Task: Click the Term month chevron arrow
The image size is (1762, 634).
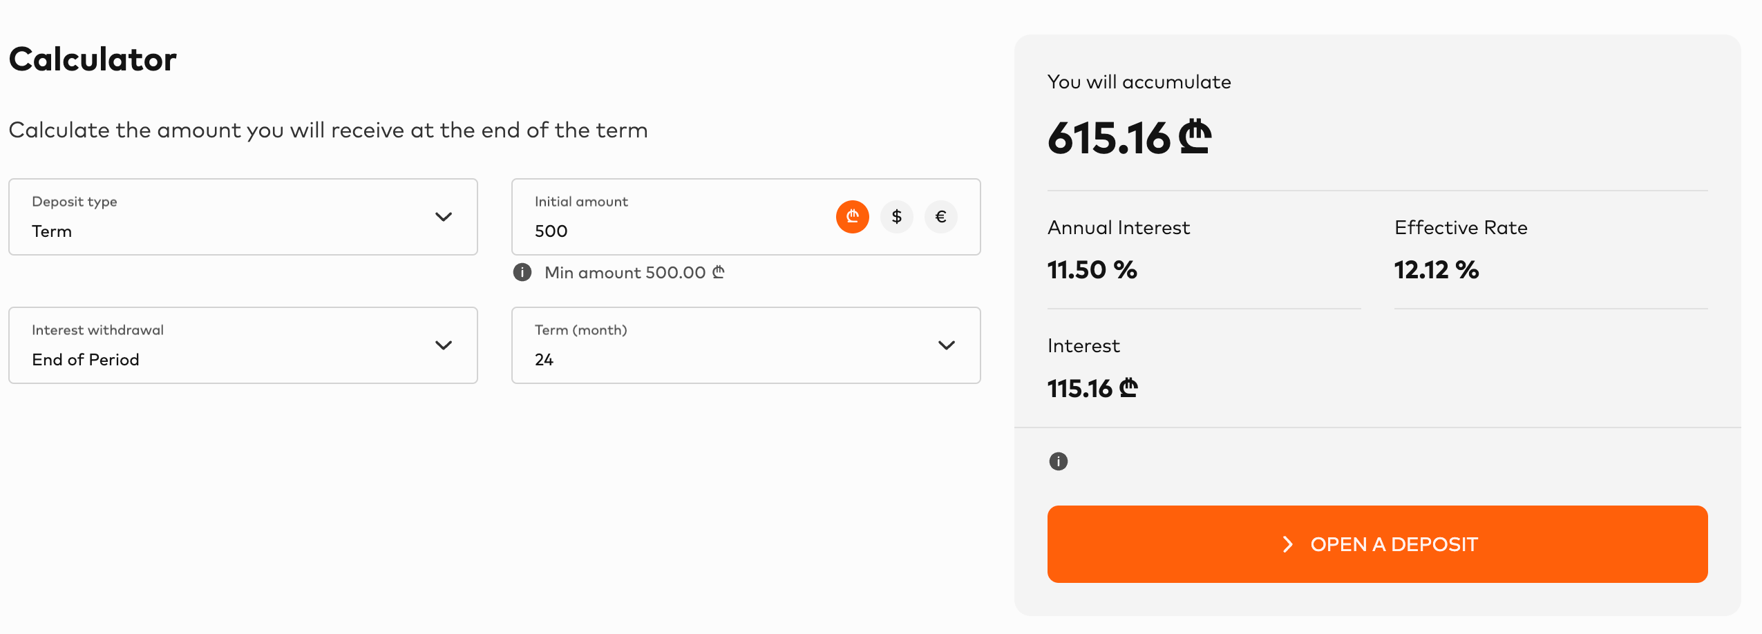Action: coord(947,345)
